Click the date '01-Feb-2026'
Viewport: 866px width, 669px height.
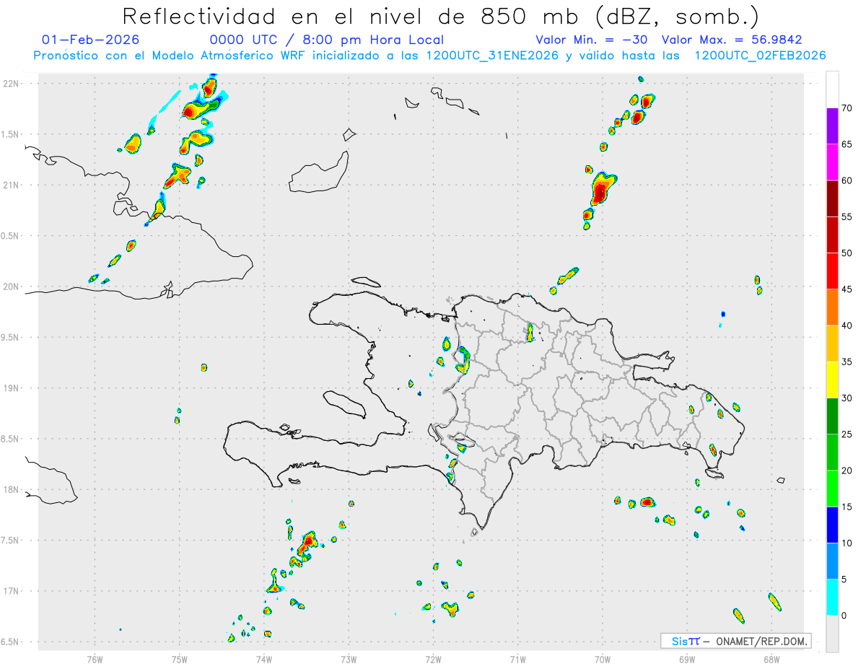pyautogui.click(x=91, y=40)
